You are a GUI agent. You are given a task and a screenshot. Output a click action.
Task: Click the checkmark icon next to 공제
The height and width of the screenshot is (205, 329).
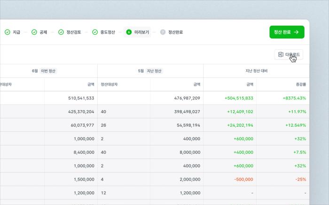pyautogui.click(x=34, y=32)
